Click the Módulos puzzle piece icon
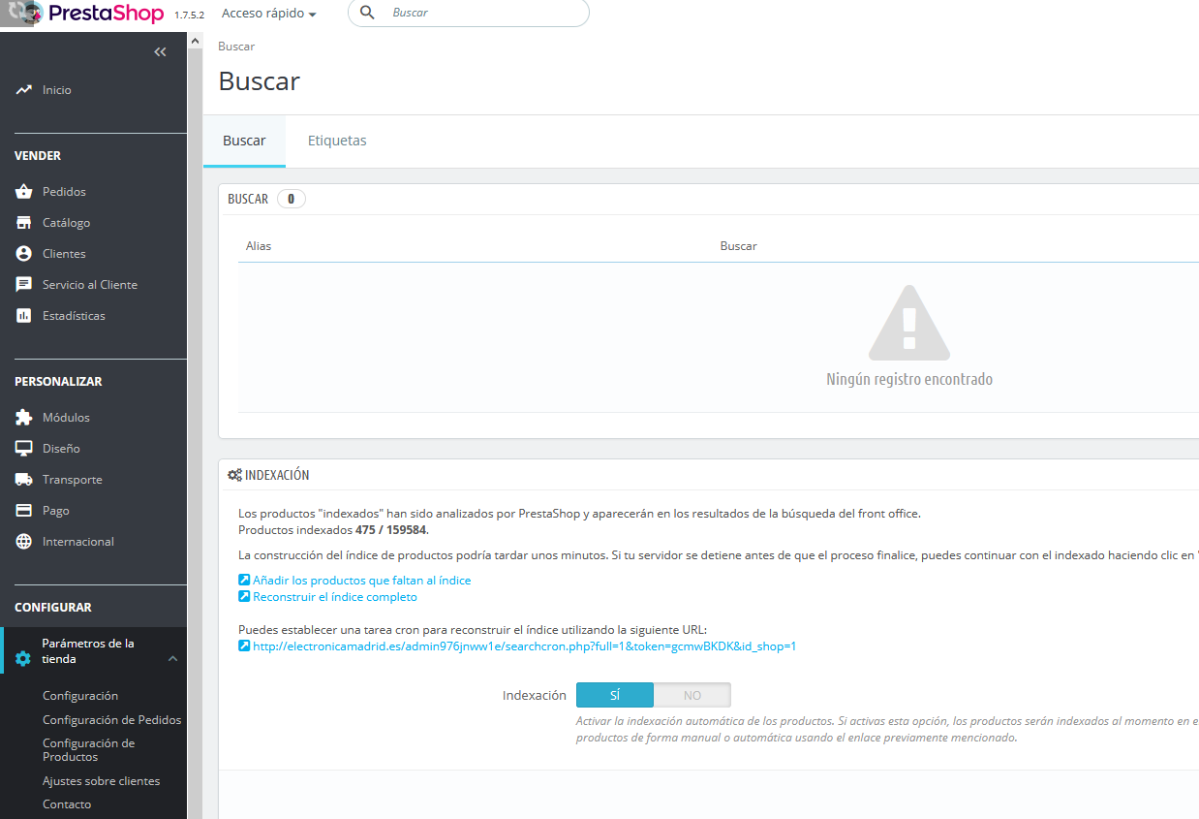 24,418
